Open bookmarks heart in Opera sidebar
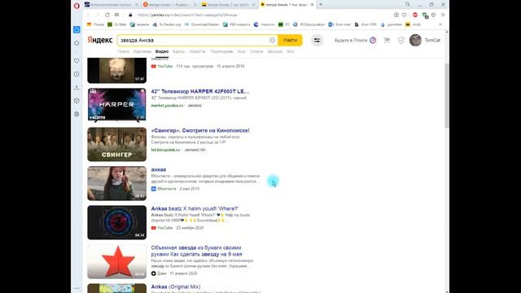 click(77, 61)
